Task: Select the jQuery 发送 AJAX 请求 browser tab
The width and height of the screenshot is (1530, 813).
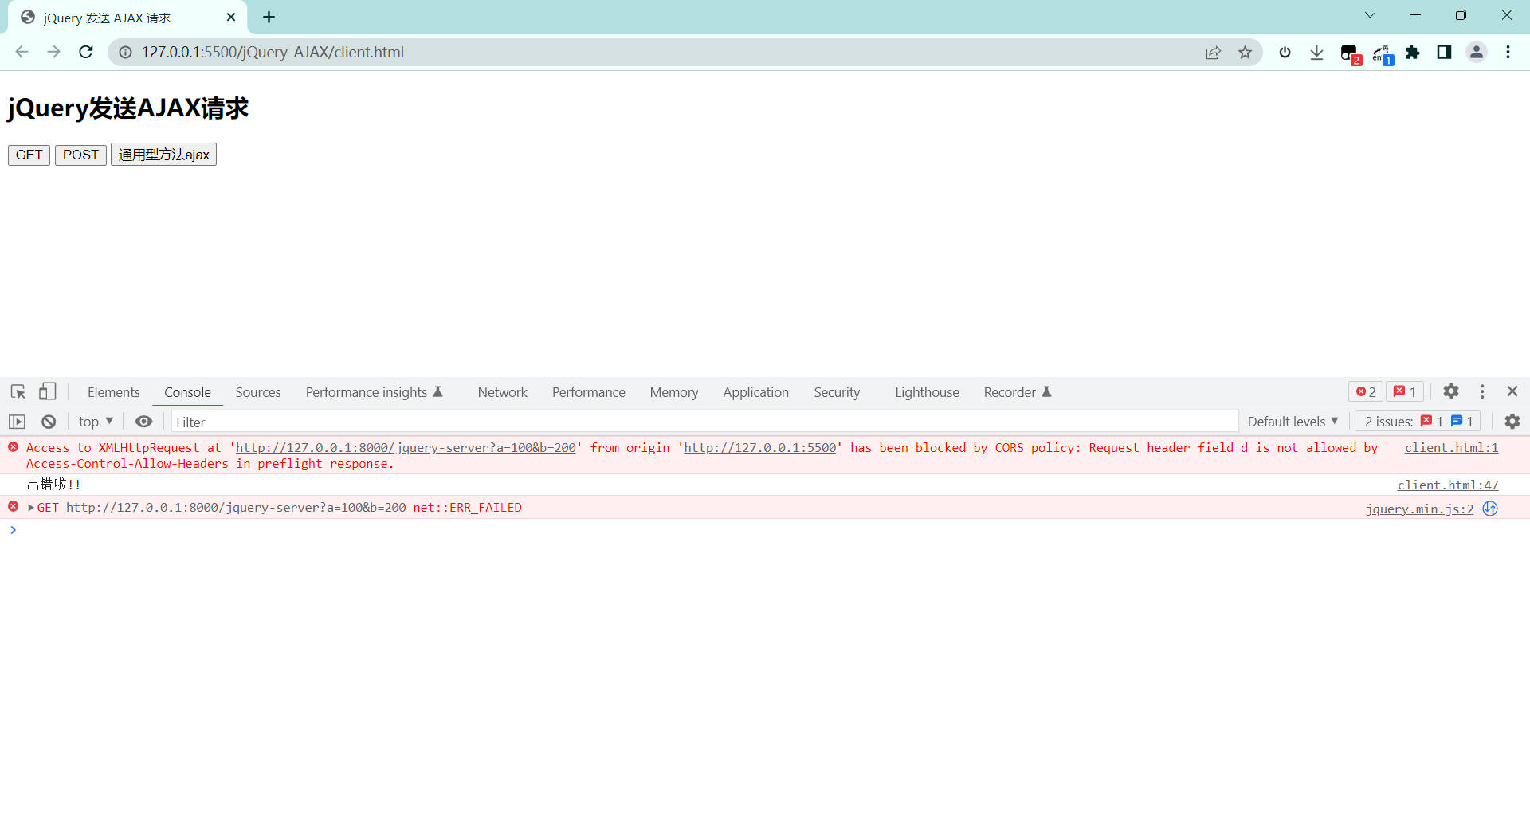Action: pyautogui.click(x=127, y=18)
